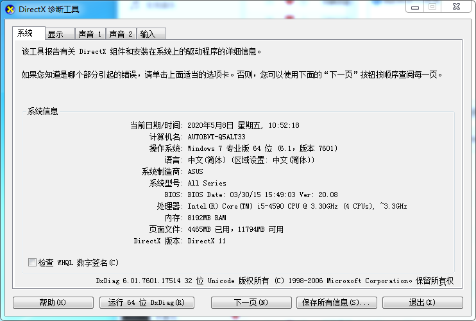
Task: Click the 当前日期/时间 field label
Action: (x=157, y=125)
